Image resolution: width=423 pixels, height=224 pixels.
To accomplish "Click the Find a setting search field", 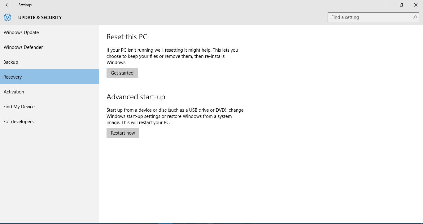I will (x=365, y=17).
